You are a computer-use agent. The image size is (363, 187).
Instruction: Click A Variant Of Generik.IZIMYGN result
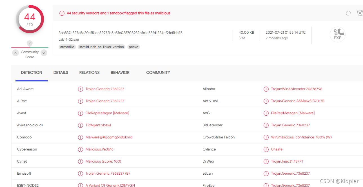pos(110,185)
